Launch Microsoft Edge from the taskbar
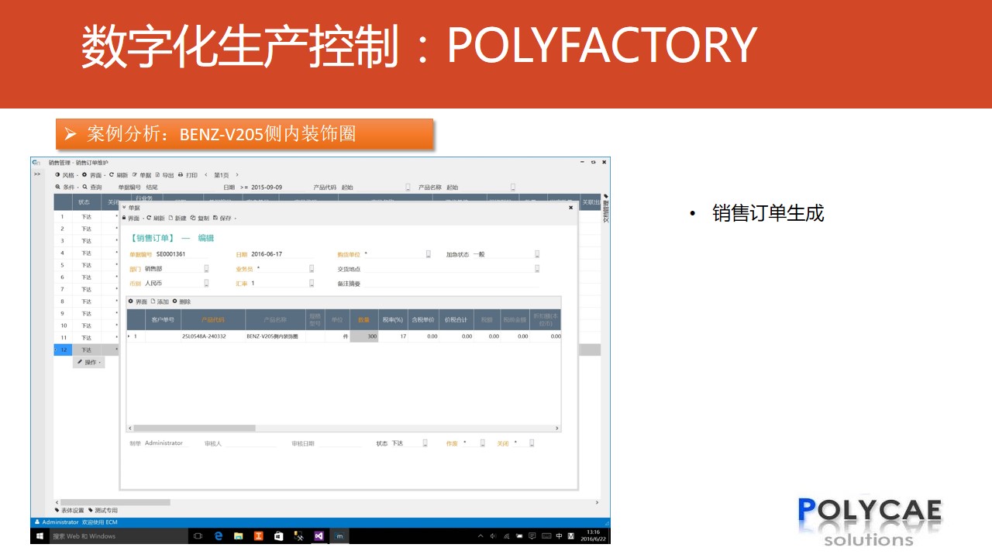The height and width of the screenshot is (558, 992). point(219,536)
